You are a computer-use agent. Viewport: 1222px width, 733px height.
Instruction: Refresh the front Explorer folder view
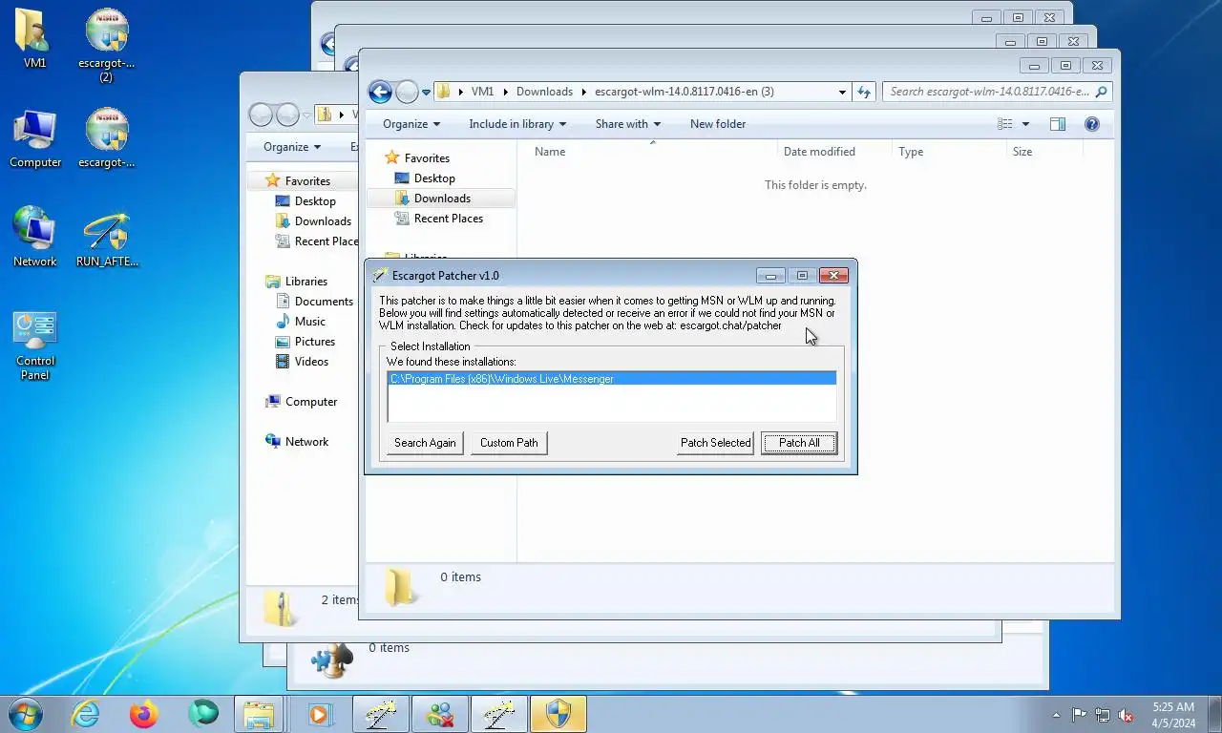864,93
